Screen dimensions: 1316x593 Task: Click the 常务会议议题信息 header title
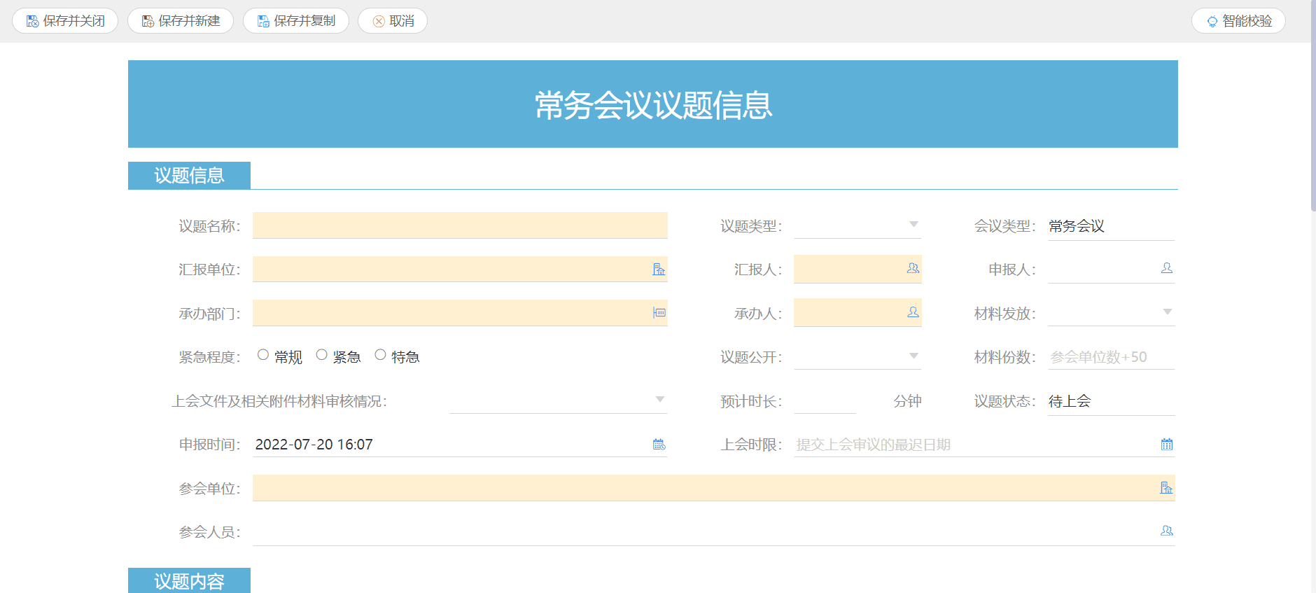pos(653,105)
